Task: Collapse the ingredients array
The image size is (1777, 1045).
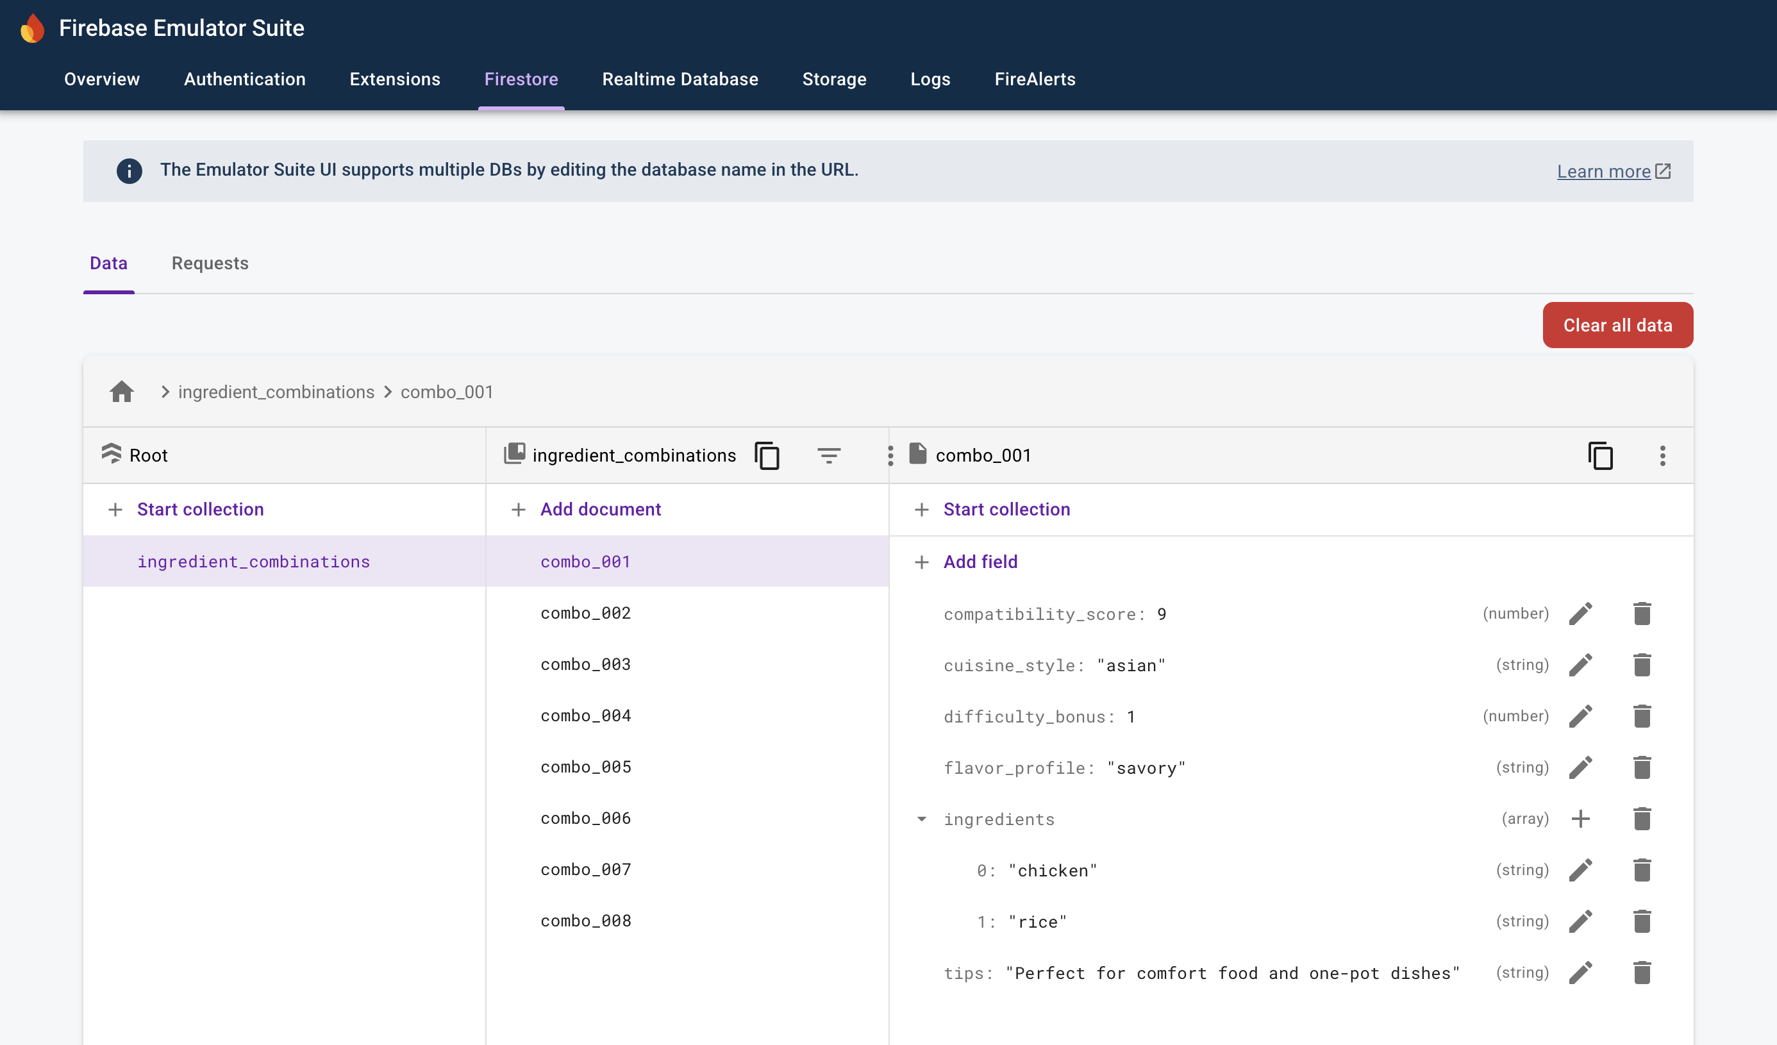Action: pyautogui.click(x=921, y=819)
